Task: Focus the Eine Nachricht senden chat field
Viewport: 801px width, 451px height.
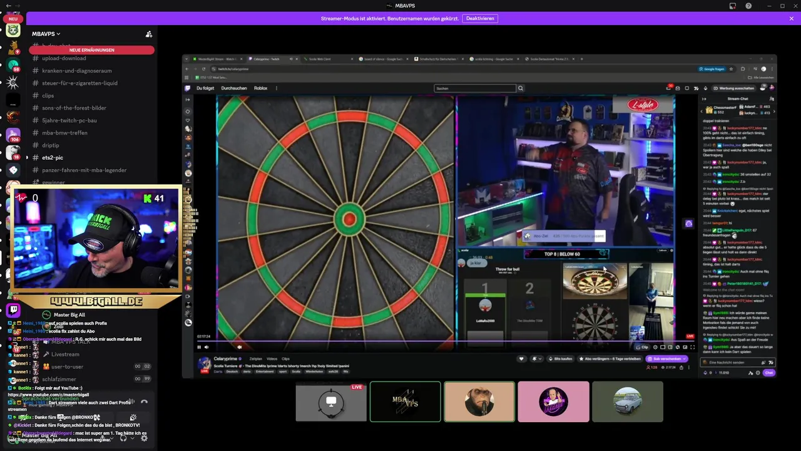Action: click(x=738, y=363)
